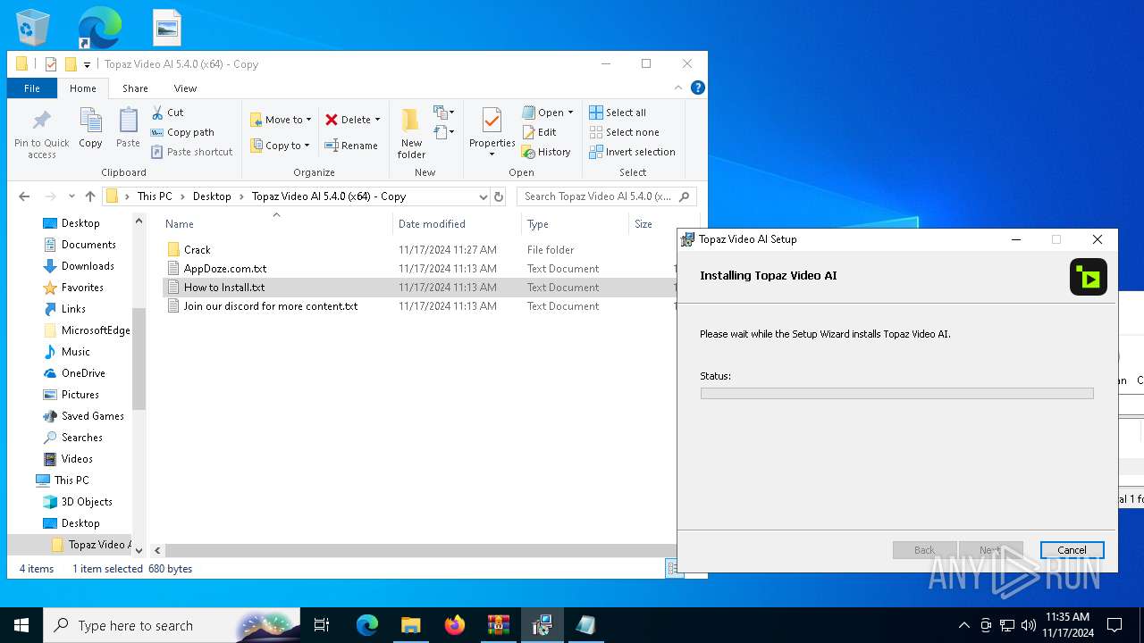1144x643 pixels.
Task: Click Copy path in the Clipboard group
Action: [182, 132]
